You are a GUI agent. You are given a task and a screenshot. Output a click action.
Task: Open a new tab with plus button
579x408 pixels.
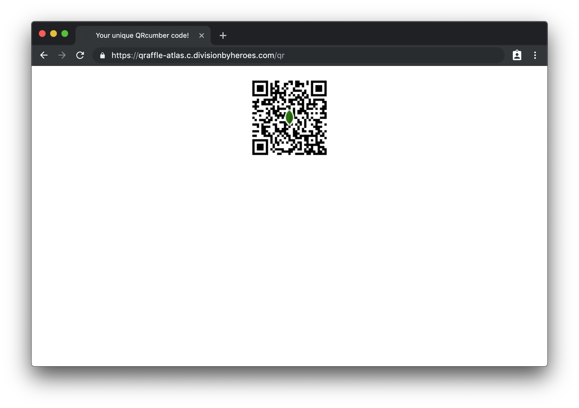[223, 36]
